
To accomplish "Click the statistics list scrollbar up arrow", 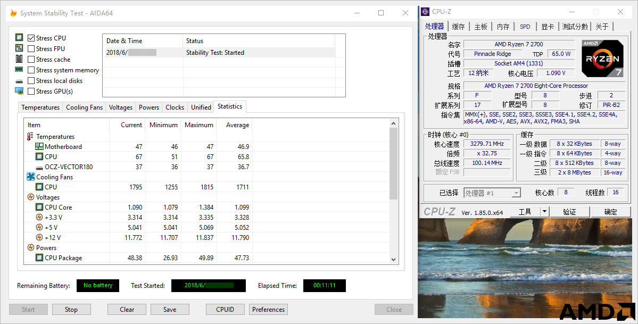I will point(393,123).
